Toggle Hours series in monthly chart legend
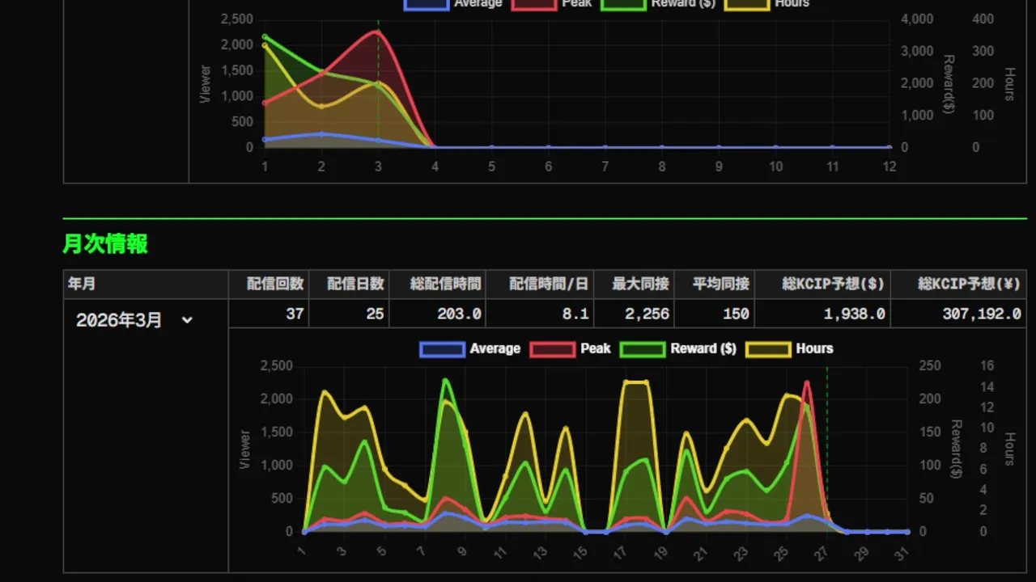Screen dimensions: 1036x582 point(790,348)
